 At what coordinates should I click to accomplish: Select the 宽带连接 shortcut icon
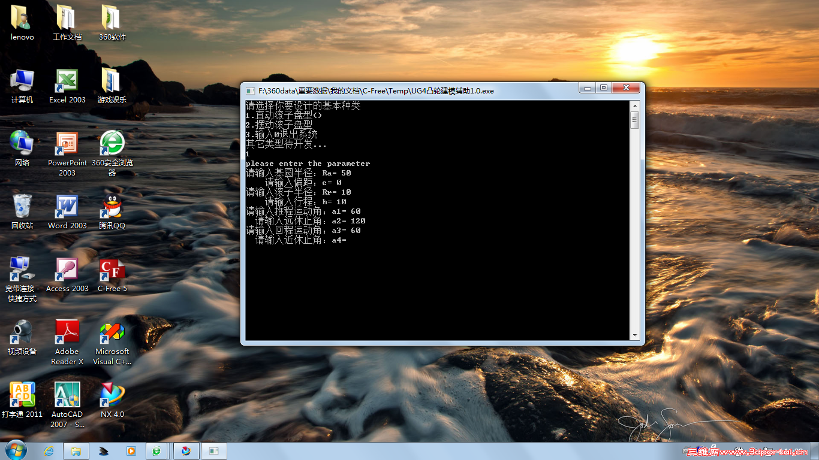point(22,269)
